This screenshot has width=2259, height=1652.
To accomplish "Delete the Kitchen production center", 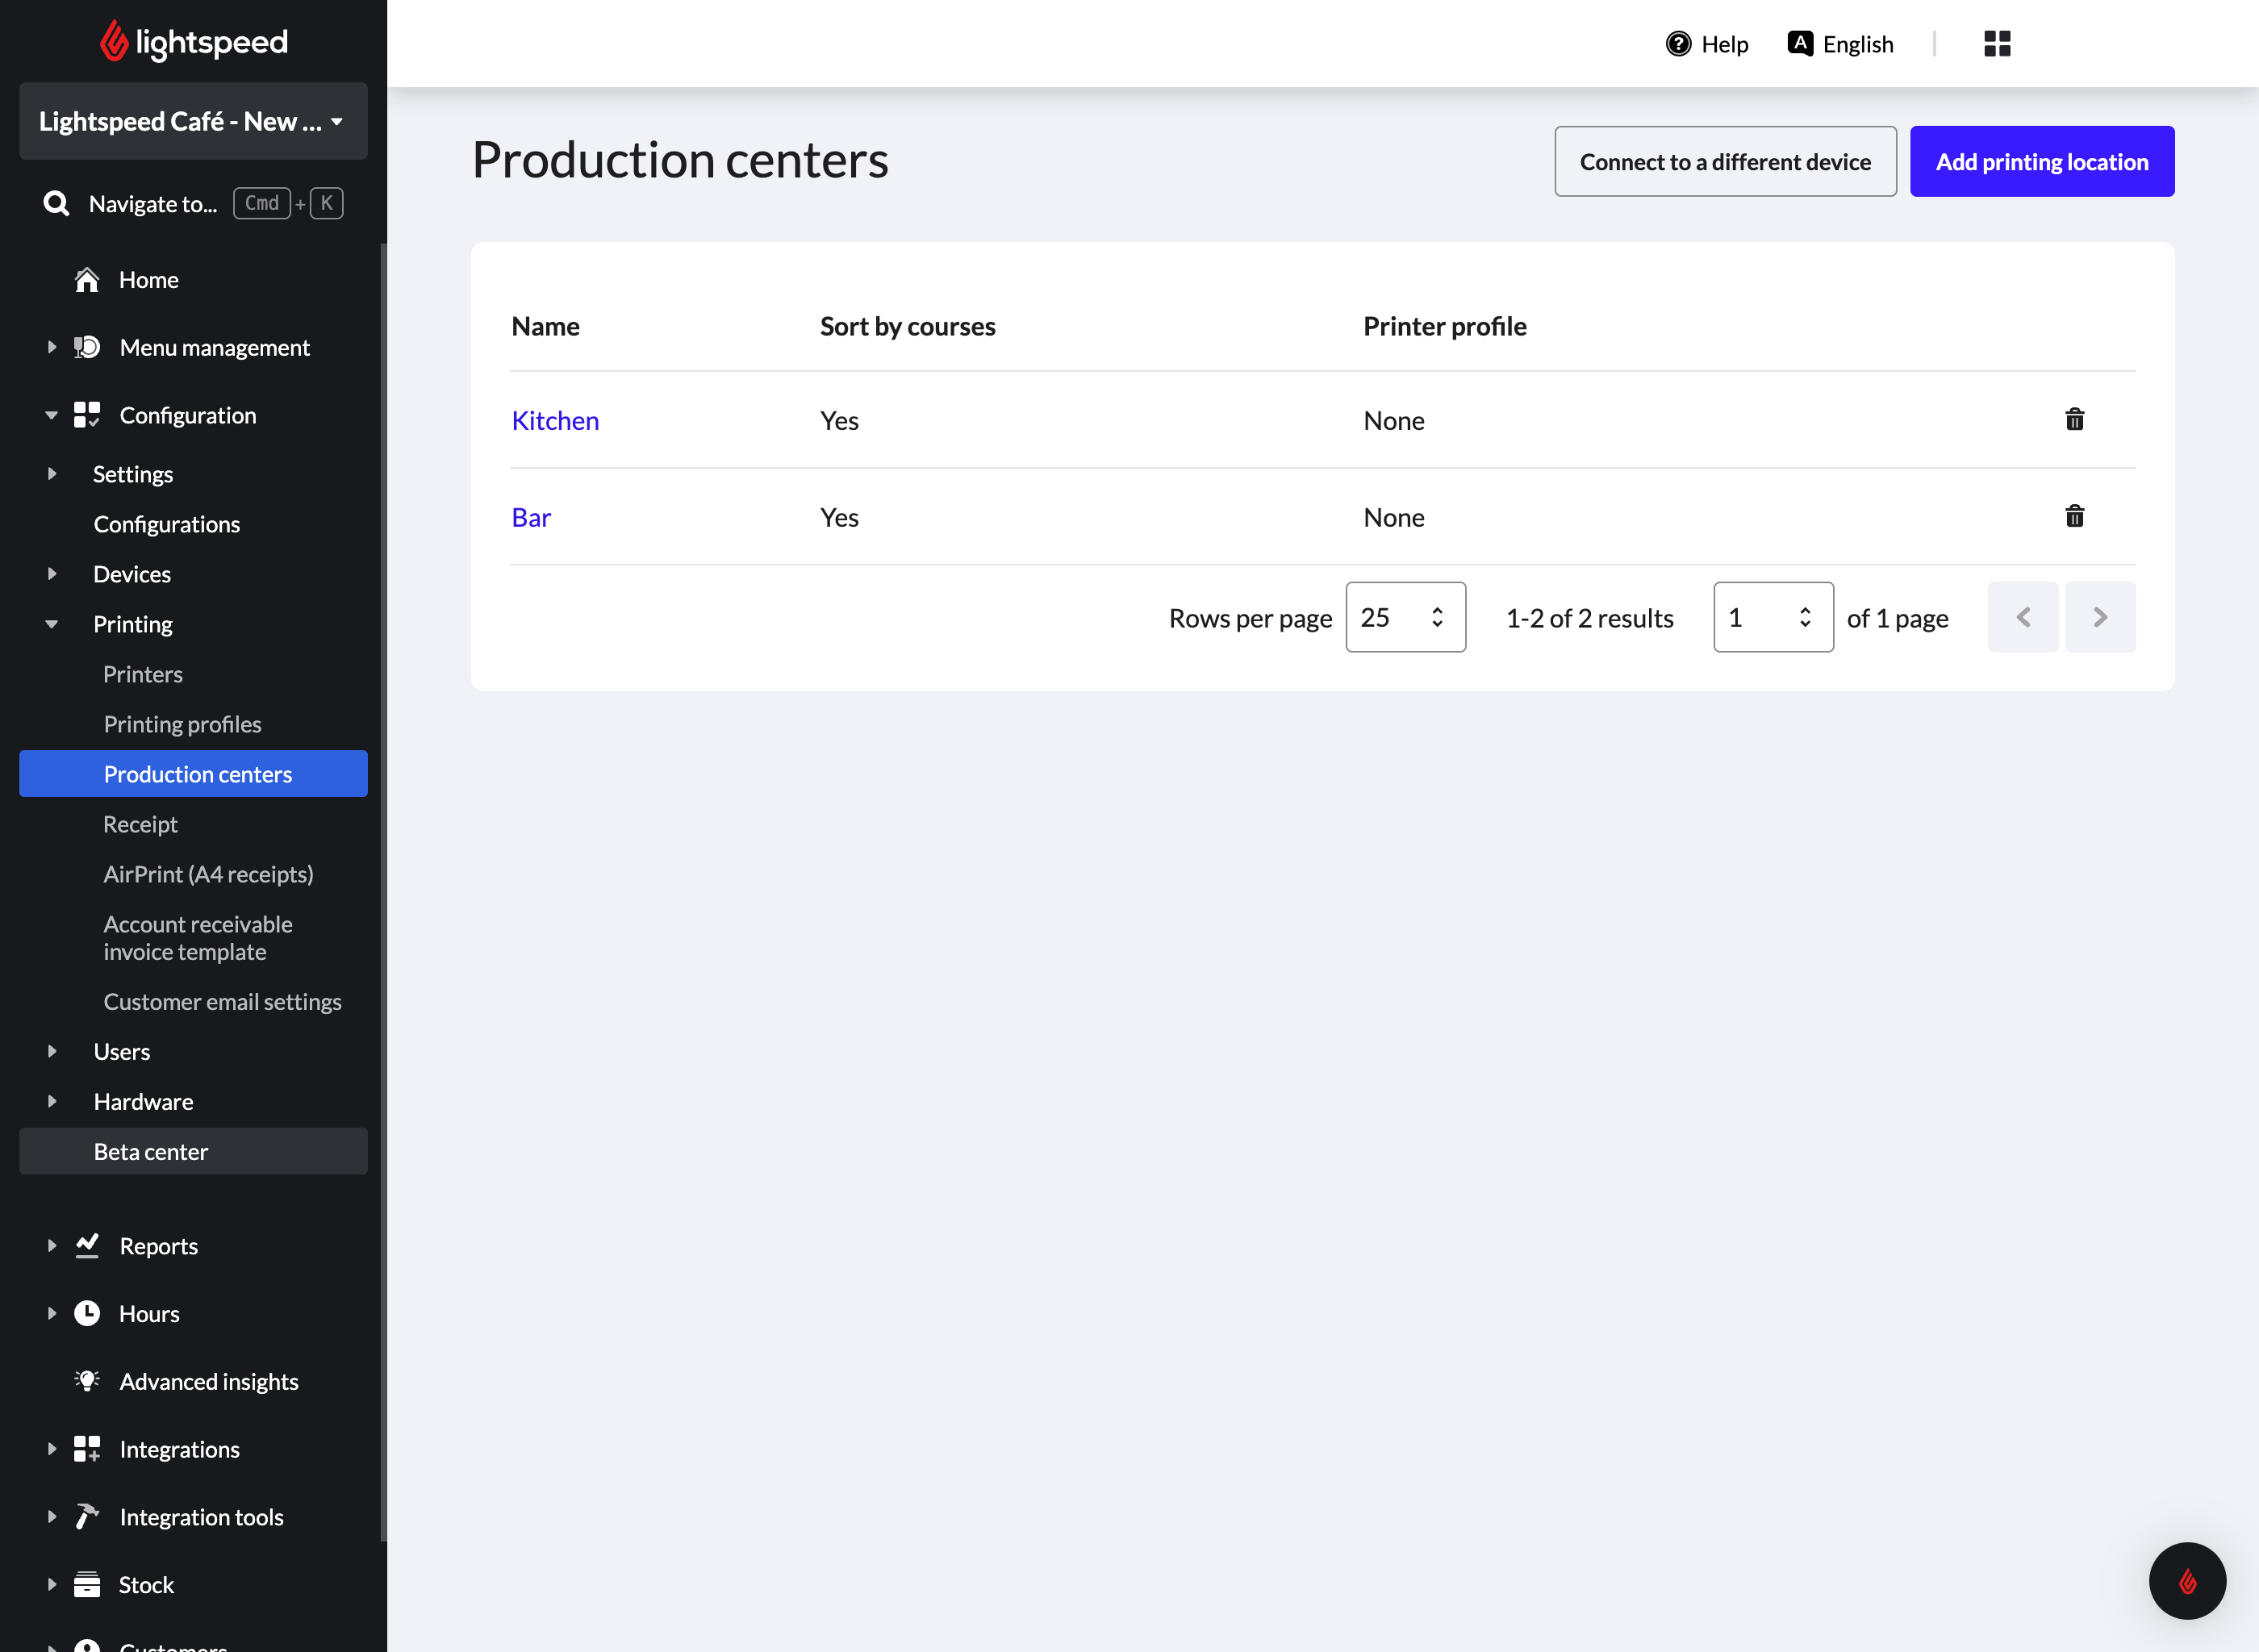I will (x=2074, y=419).
